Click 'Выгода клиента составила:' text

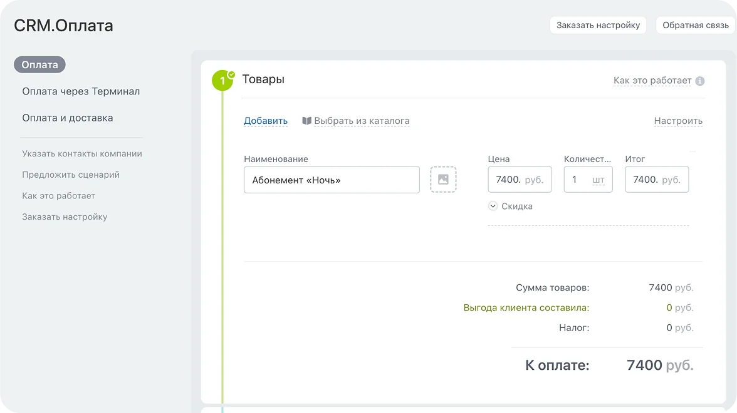[526, 308]
